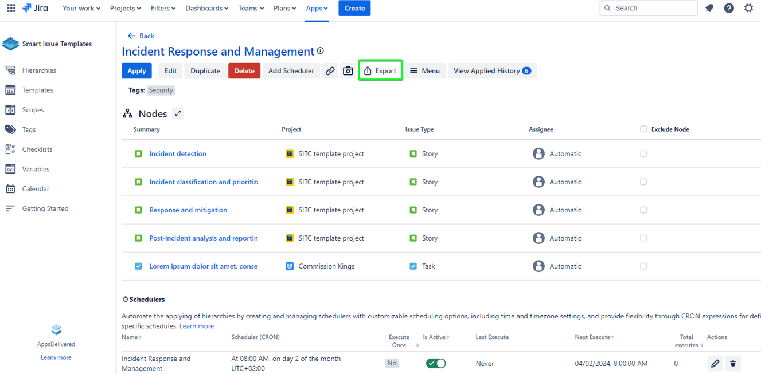The image size is (761, 374).
Task: Tick the Exclude Node header checkbox
Action: (643, 129)
